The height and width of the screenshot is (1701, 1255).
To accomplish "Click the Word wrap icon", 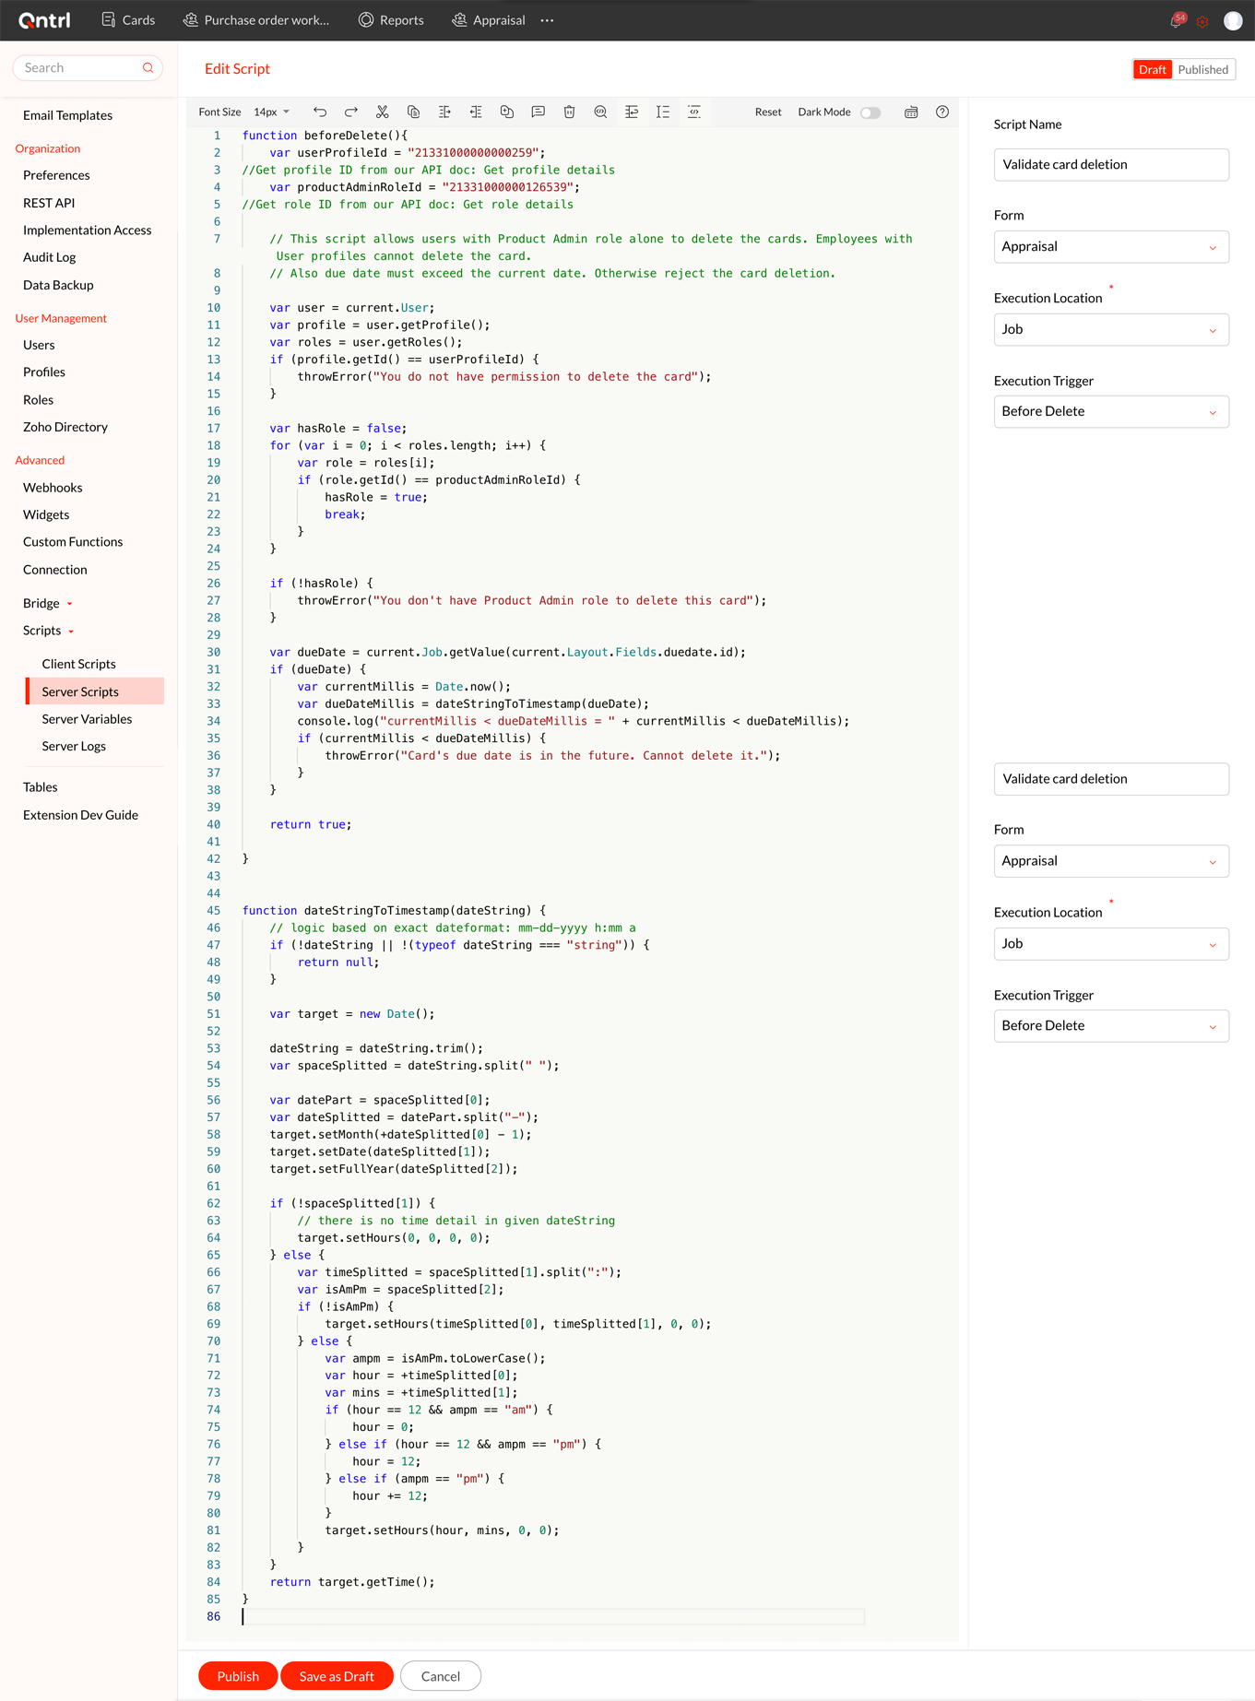I will point(632,112).
